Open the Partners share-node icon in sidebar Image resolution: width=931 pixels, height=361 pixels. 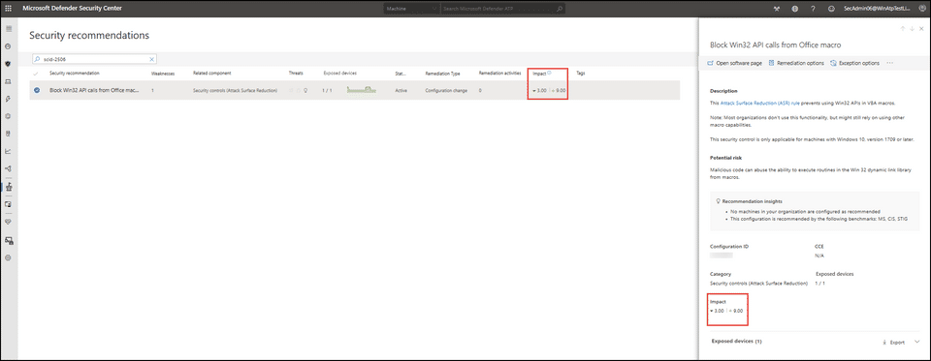[9, 169]
